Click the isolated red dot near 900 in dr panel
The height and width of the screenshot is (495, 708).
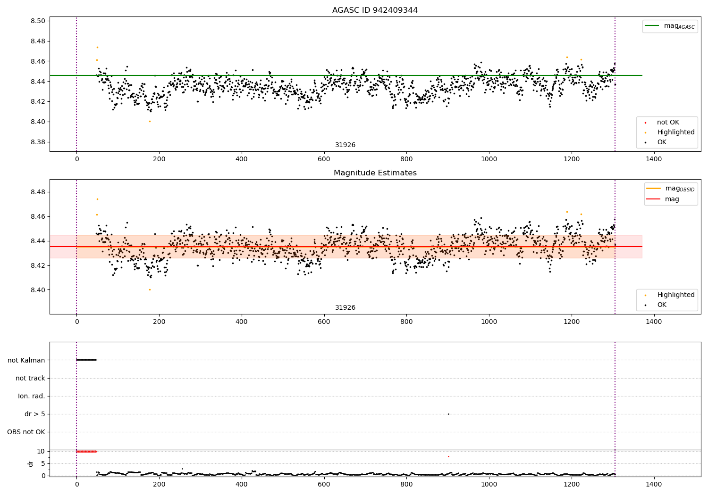click(448, 456)
